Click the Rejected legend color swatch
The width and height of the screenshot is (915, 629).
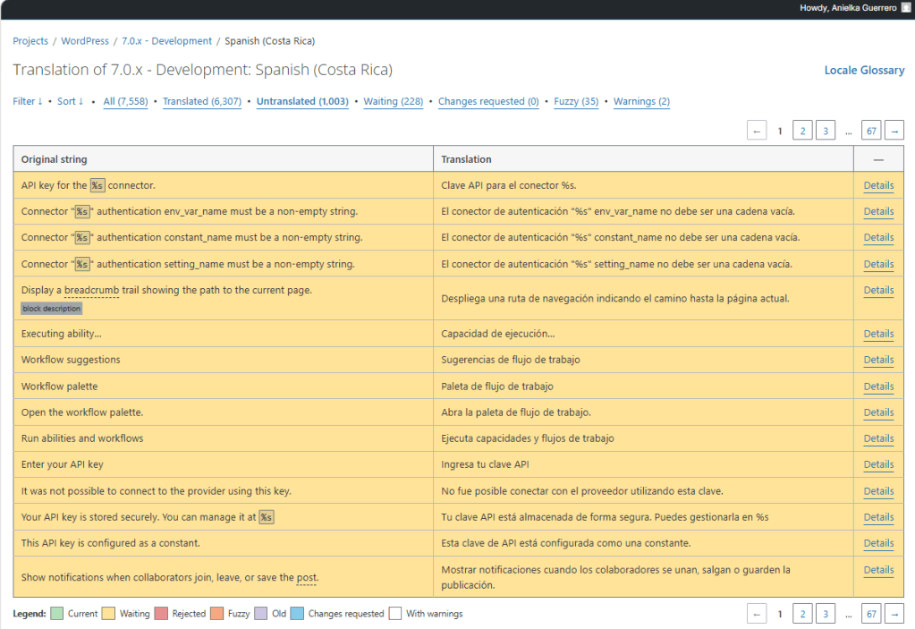[x=161, y=614]
